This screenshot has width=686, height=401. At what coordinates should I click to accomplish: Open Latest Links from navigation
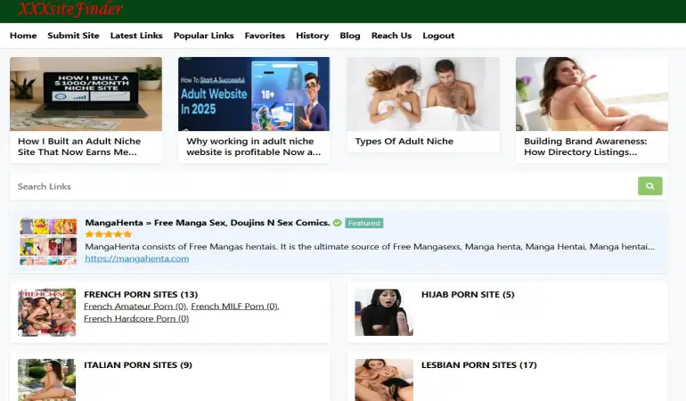point(136,36)
